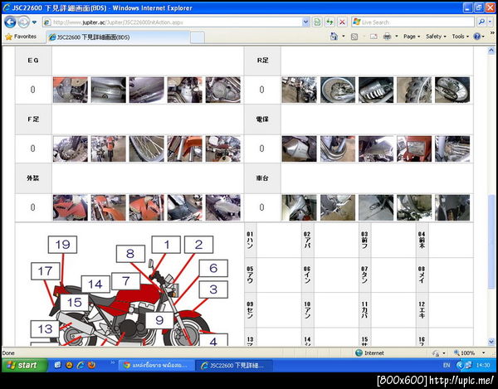This screenshot has height=389, width=498.
Task: Click diagram label number 1
Action: point(166,245)
